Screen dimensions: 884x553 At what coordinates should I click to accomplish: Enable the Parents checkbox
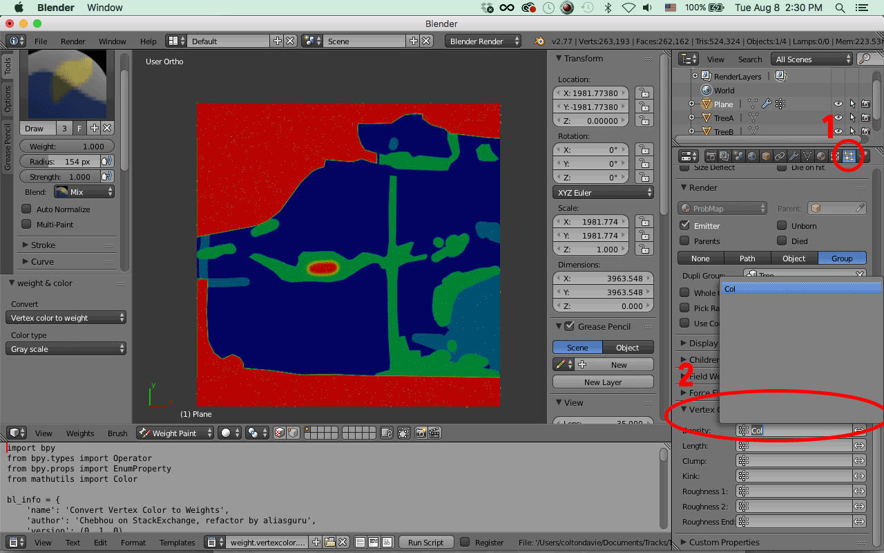(685, 241)
